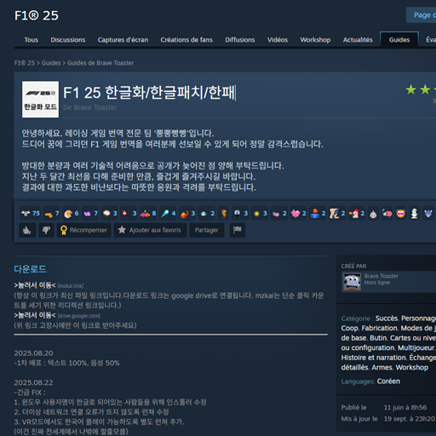This screenshot has height=436, width=436.
Task: Click the Hors ligne status text
Action: coord(377,283)
